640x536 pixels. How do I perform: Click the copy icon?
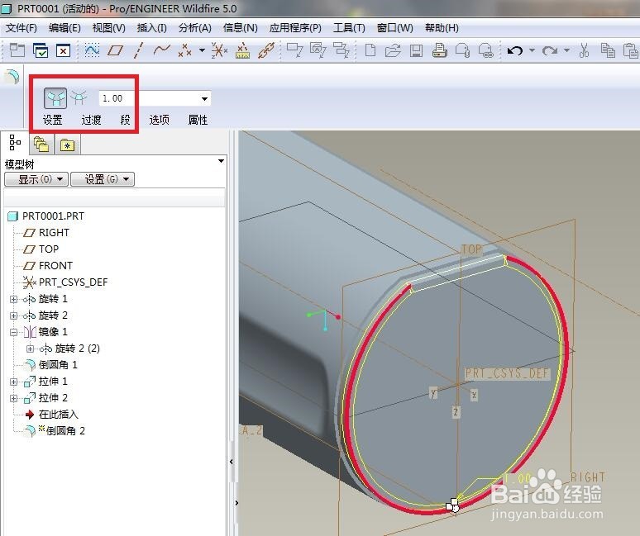(x=608, y=50)
